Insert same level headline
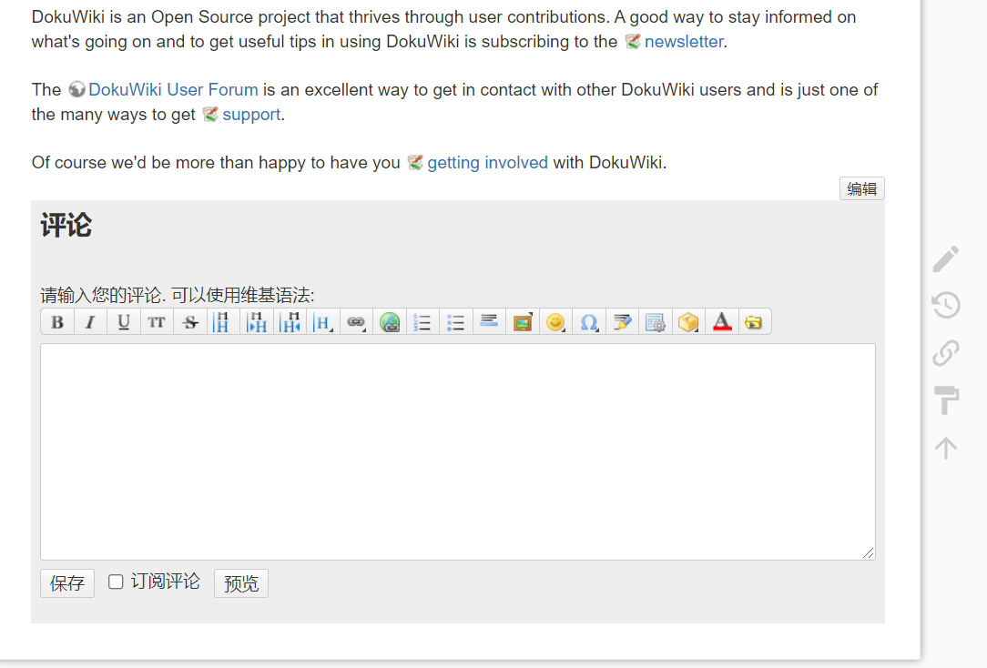The height and width of the screenshot is (668, 987). click(x=223, y=322)
